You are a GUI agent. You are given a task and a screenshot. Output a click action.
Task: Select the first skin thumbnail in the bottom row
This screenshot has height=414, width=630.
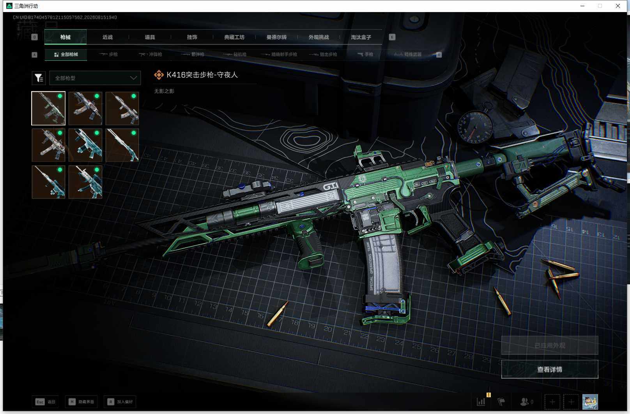pyautogui.click(x=48, y=182)
